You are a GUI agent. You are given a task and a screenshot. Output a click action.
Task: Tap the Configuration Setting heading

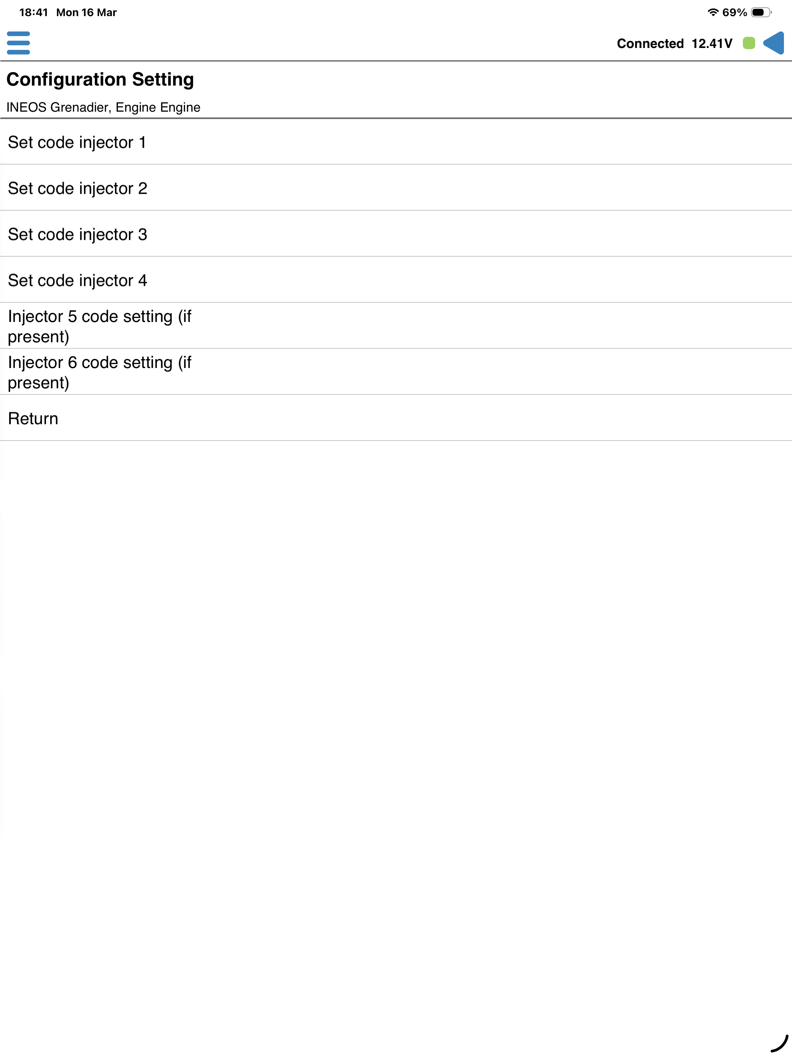pyautogui.click(x=100, y=79)
